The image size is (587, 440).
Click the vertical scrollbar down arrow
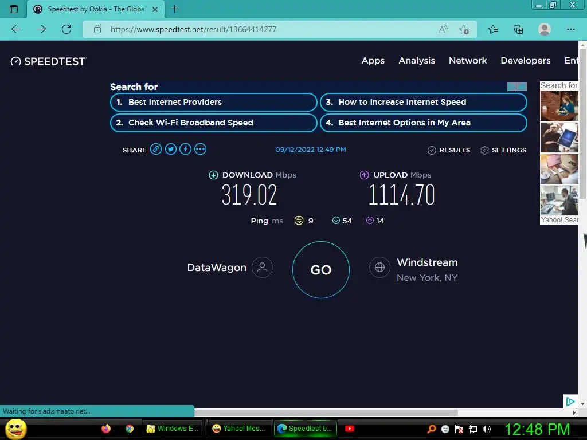[582, 404]
